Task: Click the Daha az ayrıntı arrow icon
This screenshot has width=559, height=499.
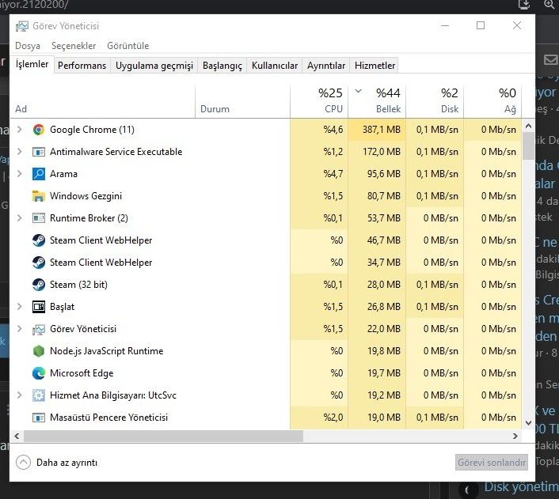Action: [x=23, y=463]
